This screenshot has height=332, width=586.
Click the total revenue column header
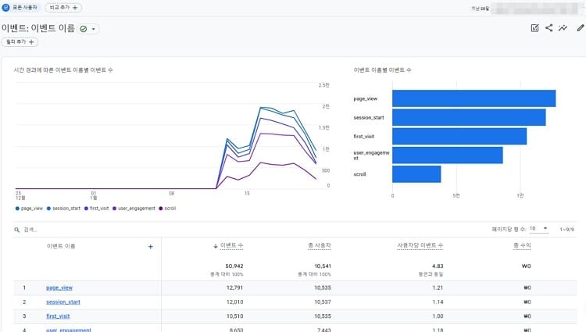click(x=522, y=246)
